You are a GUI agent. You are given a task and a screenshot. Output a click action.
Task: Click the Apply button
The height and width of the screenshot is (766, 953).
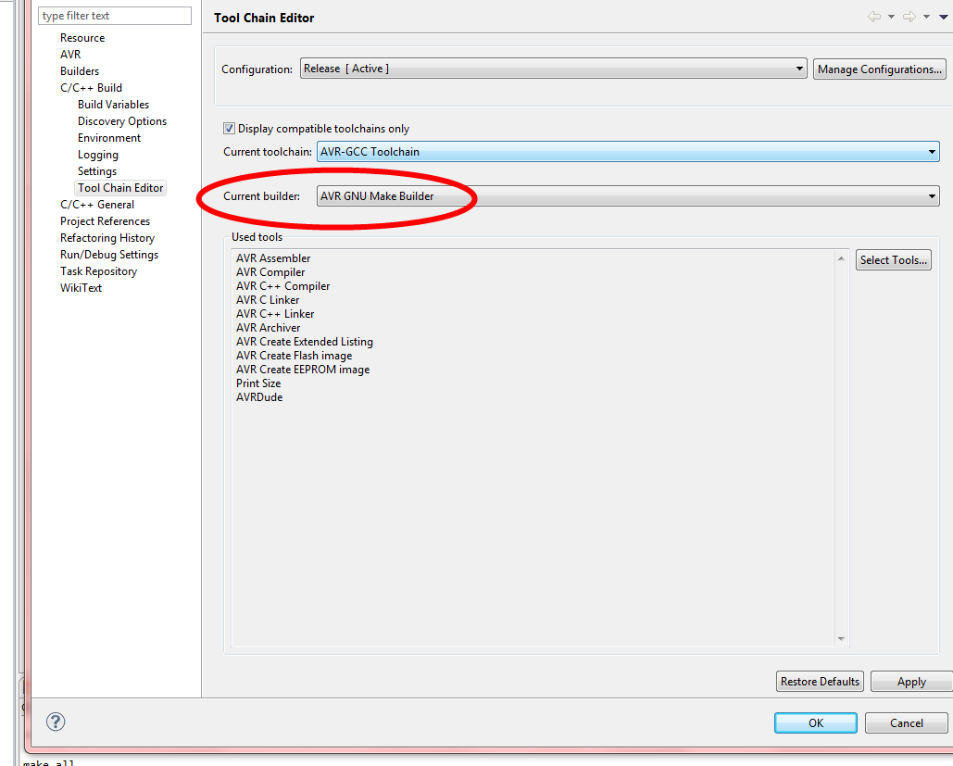911,682
